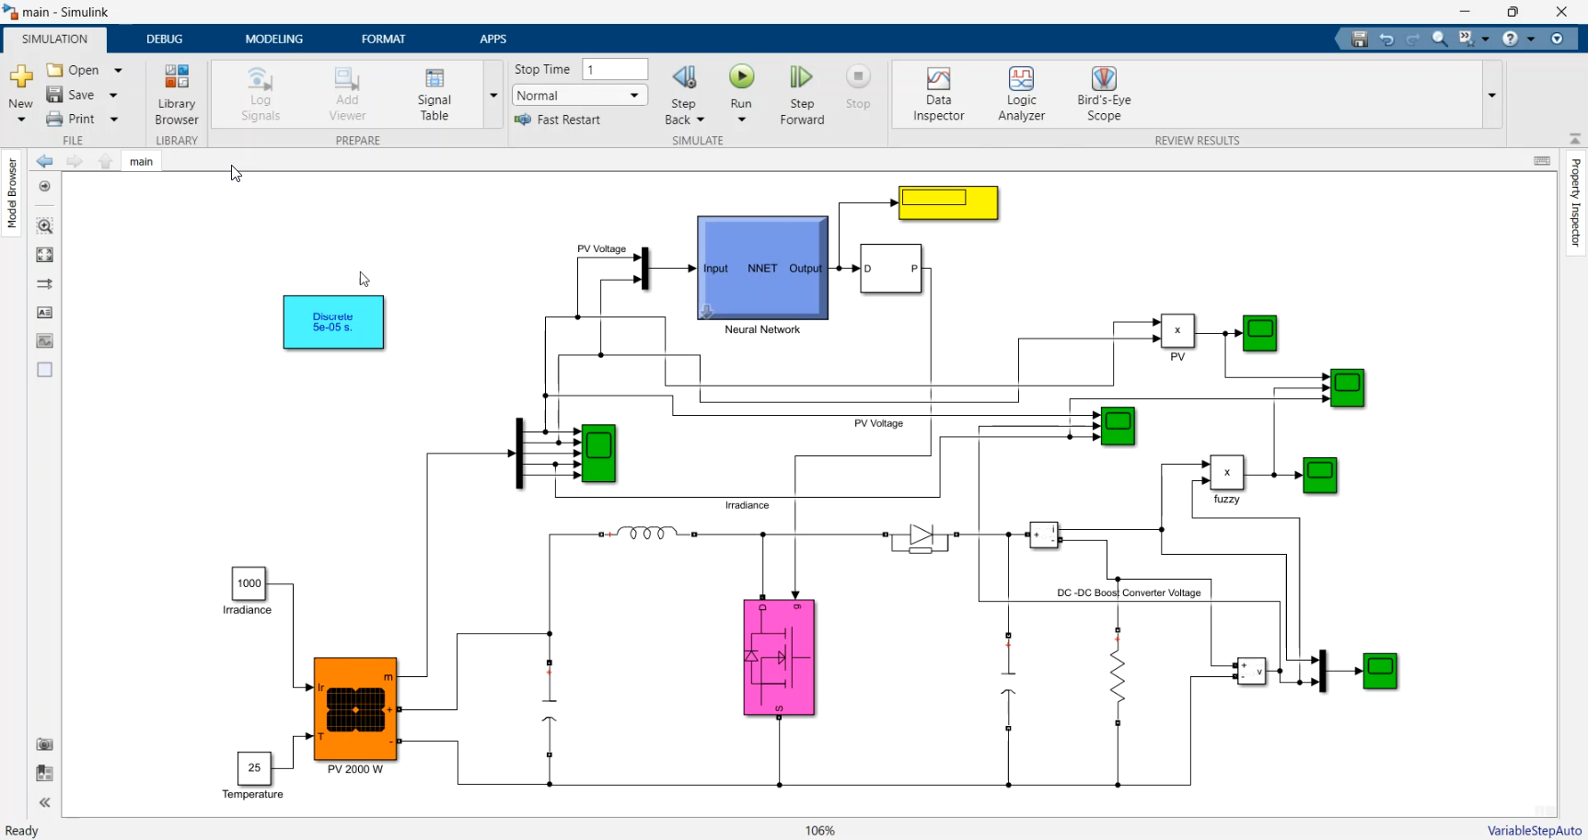The image size is (1588, 840).
Task: Click the up to parent arrow
Action: click(106, 161)
